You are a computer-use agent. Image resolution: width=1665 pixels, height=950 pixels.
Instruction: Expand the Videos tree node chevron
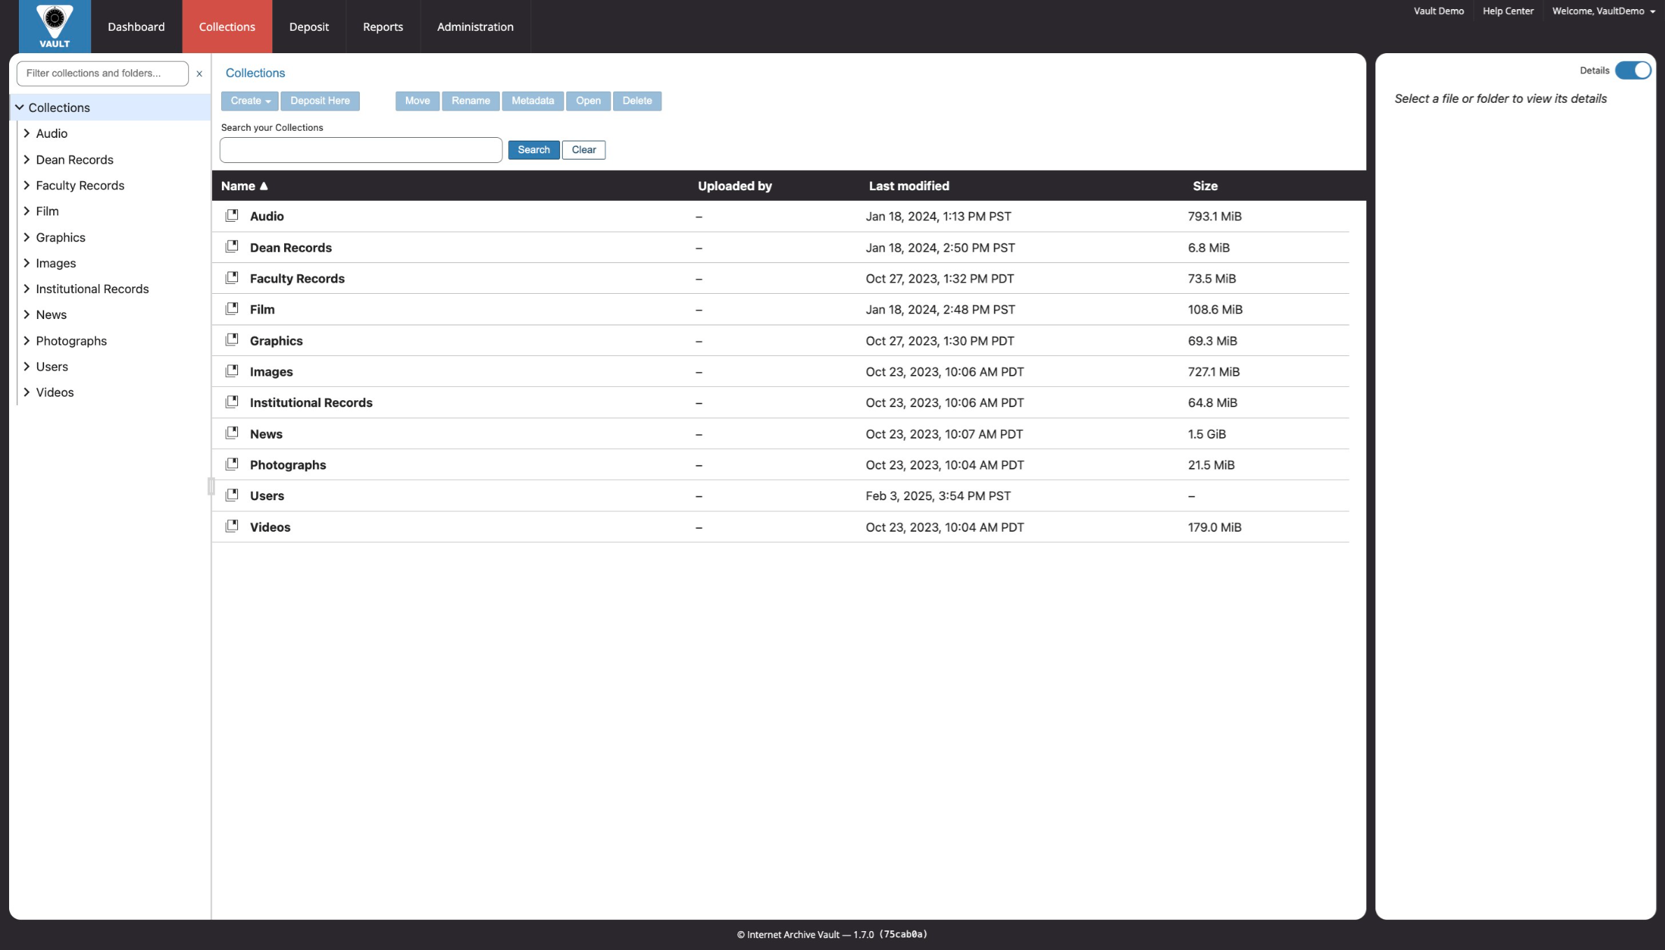[27, 392]
